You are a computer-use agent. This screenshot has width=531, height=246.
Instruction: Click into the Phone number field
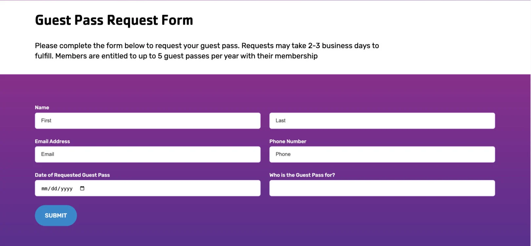click(x=382, y=154)
